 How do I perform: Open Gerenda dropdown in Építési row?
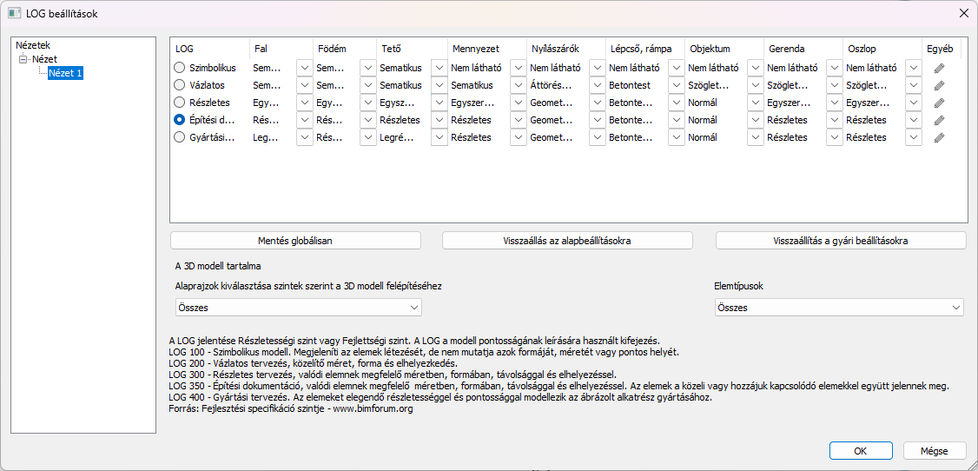835,120
